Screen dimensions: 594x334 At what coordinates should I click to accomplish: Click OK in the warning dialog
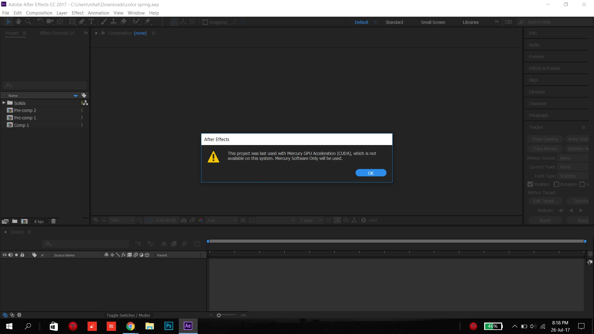pos(371,173)
